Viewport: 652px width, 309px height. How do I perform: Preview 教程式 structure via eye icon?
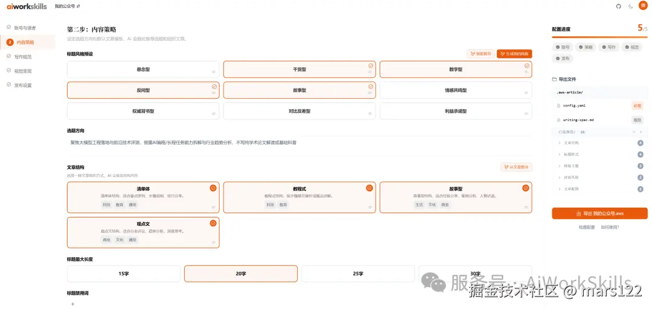coord(370,207)
